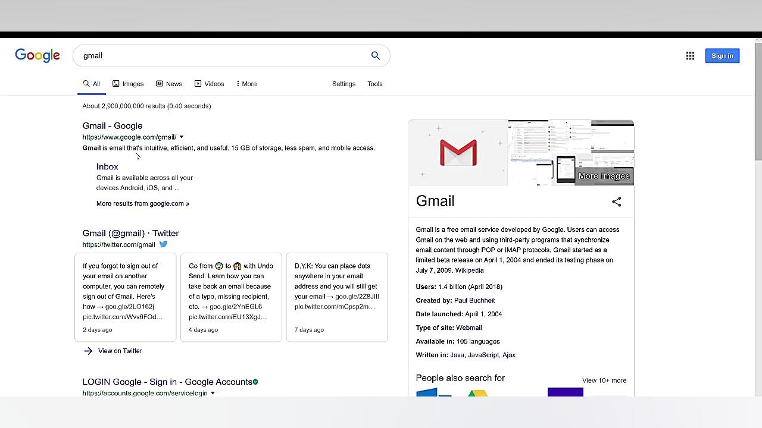The image size is (762, 428).
Task: Click the Java language link
Action: point(457,355)
